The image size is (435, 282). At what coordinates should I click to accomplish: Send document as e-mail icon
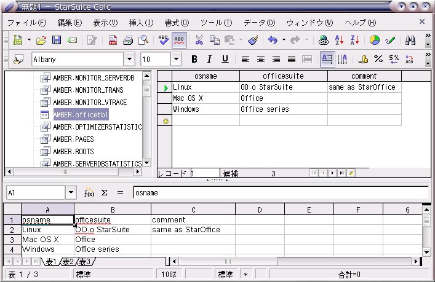[72, 41]
